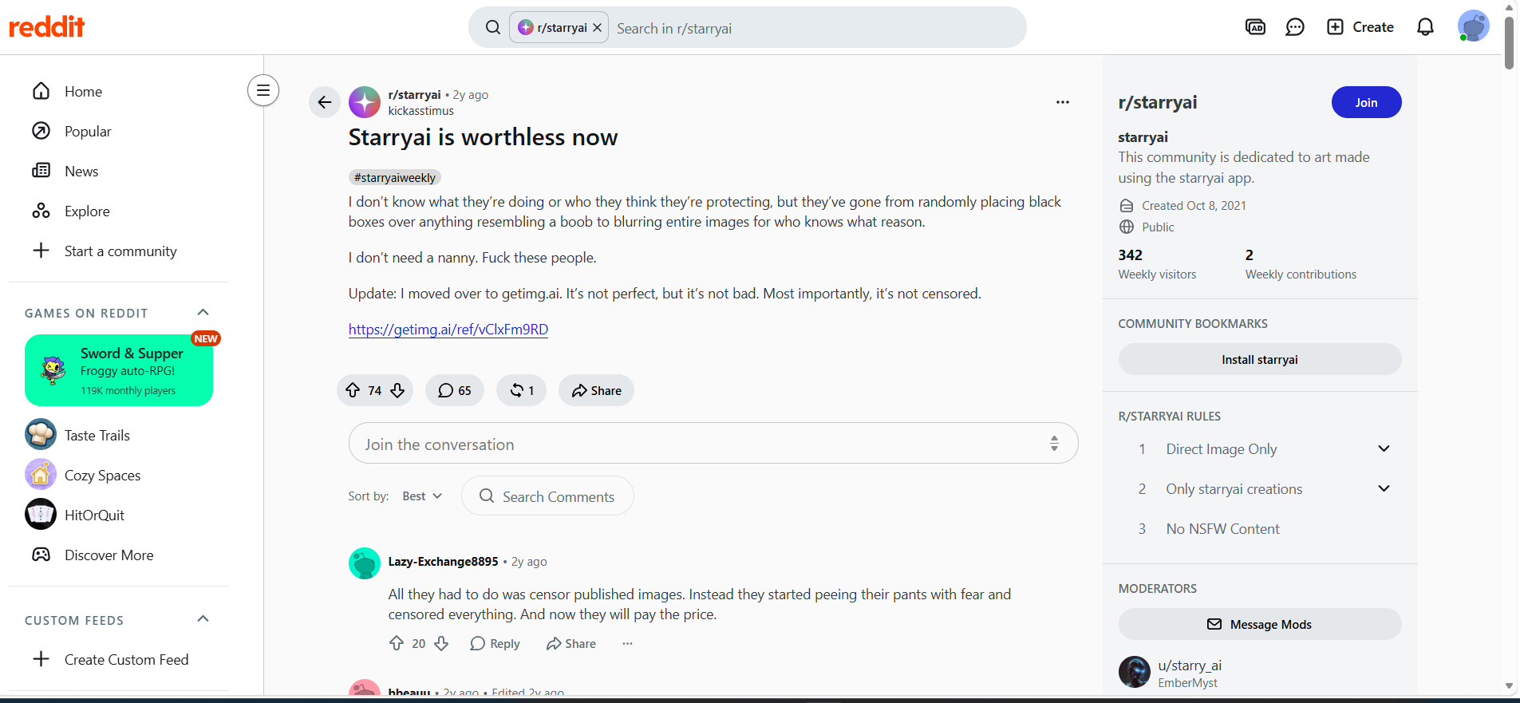Click Discover More games
Screen dimensions: 1520x703
coord(119,555)
